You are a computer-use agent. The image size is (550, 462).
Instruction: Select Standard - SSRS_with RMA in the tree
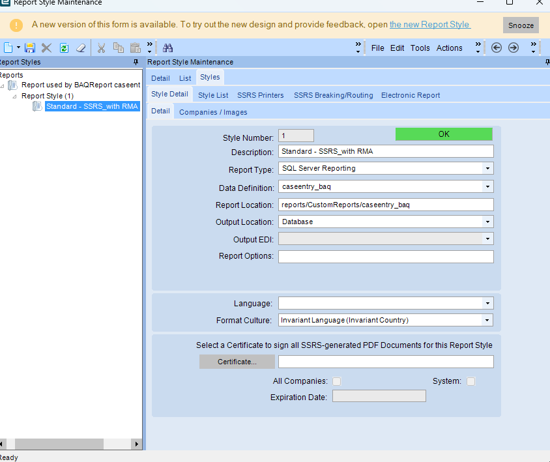click(93, 106)
